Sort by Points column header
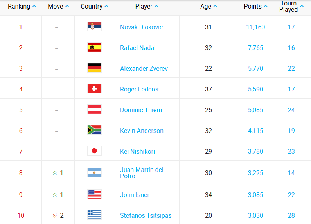311x224 pixels. (255, 7)
